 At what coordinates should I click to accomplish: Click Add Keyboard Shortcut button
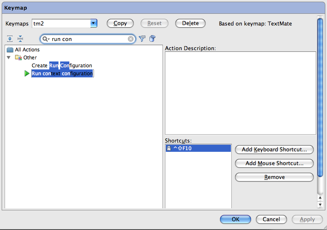point(274,150)
